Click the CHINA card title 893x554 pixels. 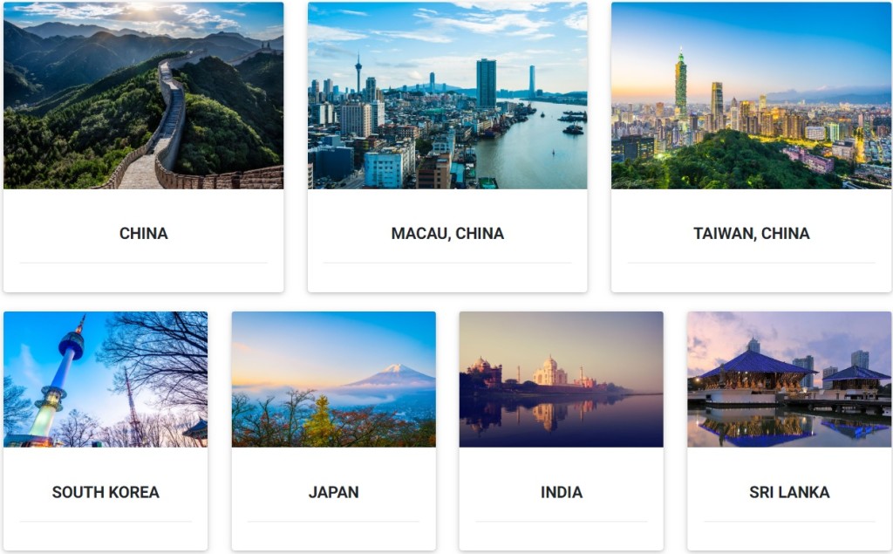click(144, 234)
